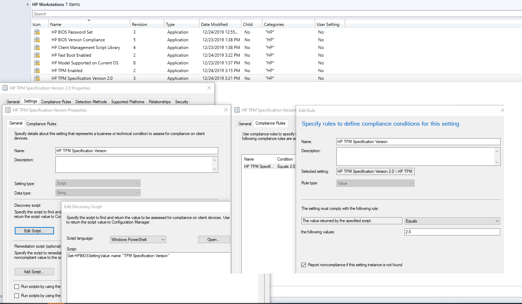Image resolution: width=522 pixels, height=304 pixels.
Task: Close the Edit Rule dialog
Action: pos(502,110)
